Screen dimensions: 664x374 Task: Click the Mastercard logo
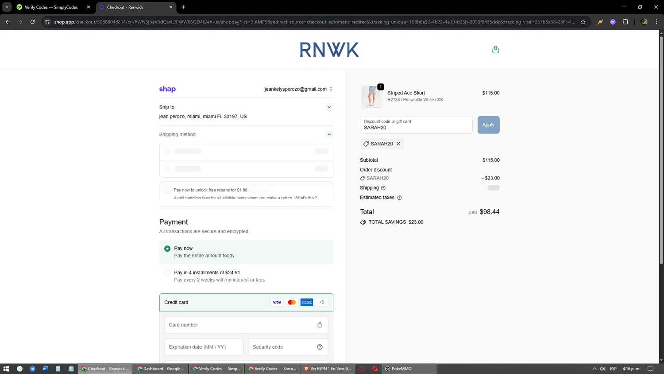point(292,302)
